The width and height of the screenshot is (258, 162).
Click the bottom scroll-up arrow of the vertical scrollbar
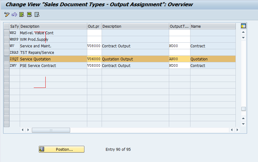[x=243, y=118]
